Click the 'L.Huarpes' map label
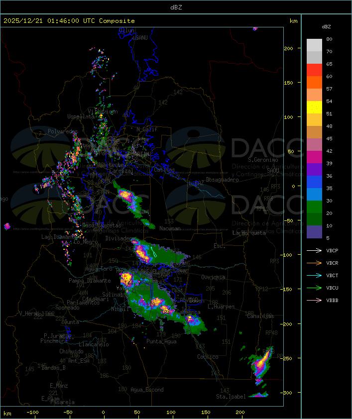 (221, 307)
